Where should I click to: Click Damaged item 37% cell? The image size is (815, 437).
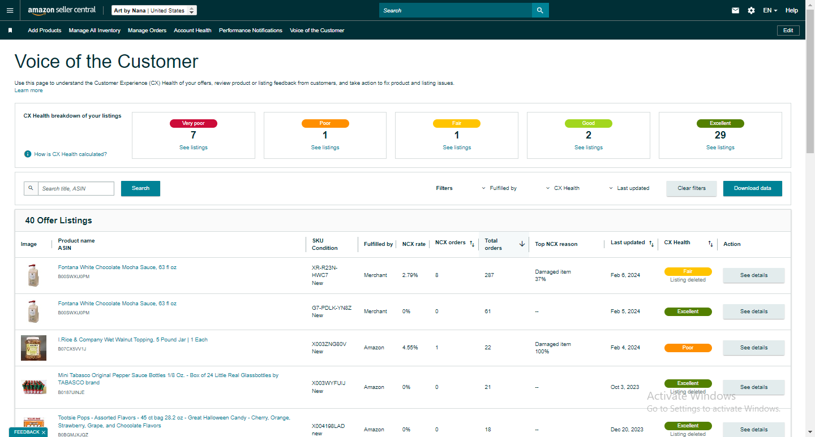pos(553,275)
